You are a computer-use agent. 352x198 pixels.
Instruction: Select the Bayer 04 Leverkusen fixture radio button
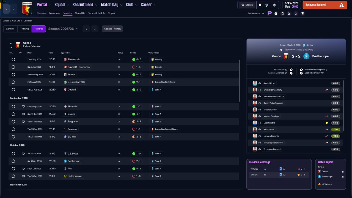point(13,67)
